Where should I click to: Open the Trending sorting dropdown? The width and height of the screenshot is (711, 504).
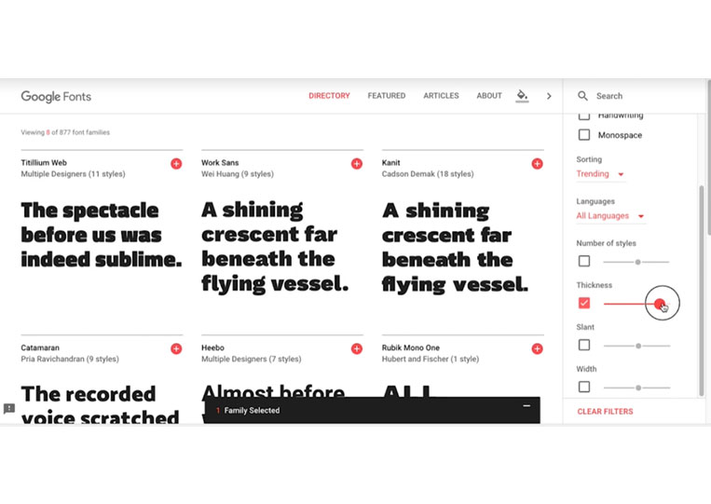[600, 174]
